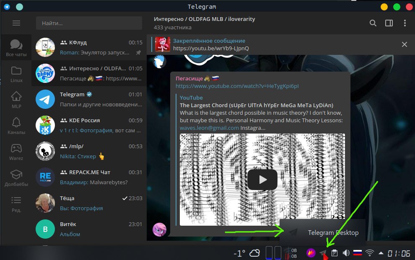
Task: Click the MLP Brony group avatar
Action: [45, 73]
